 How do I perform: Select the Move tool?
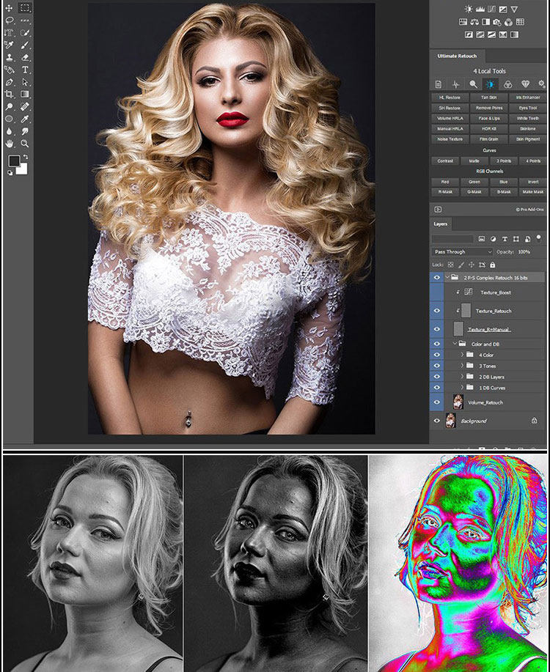click(9, 8)
